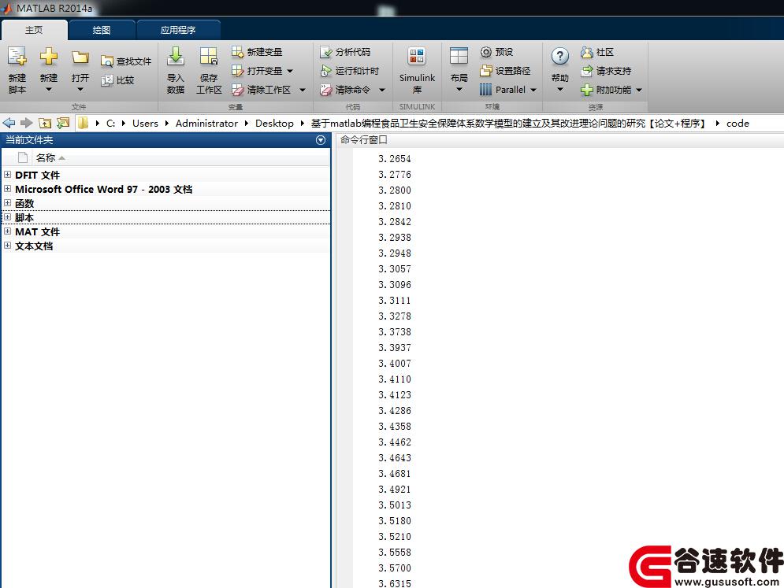Switch to the 绘图 (Plots) tab

[102, 30]
